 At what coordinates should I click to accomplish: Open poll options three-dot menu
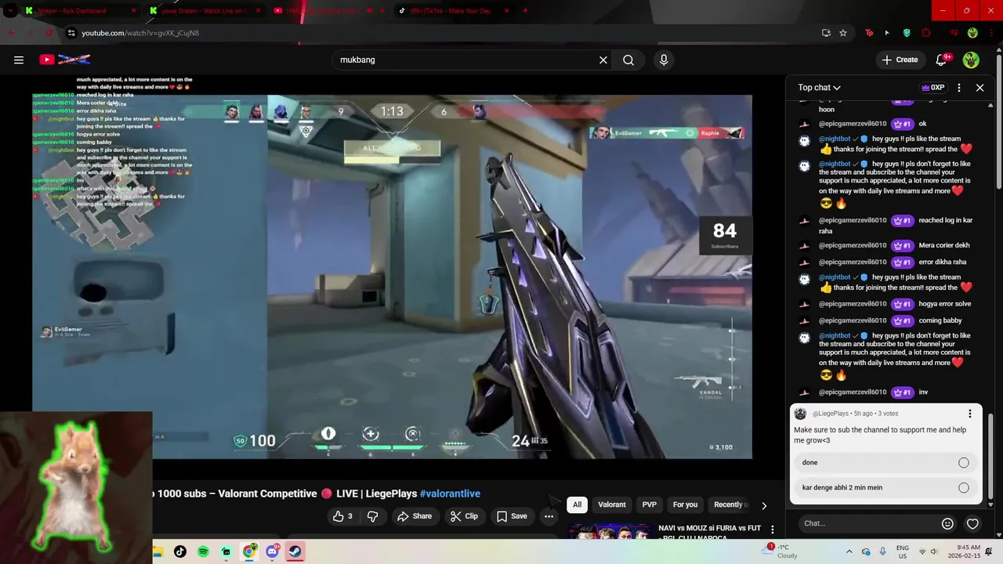click(969, 414)
